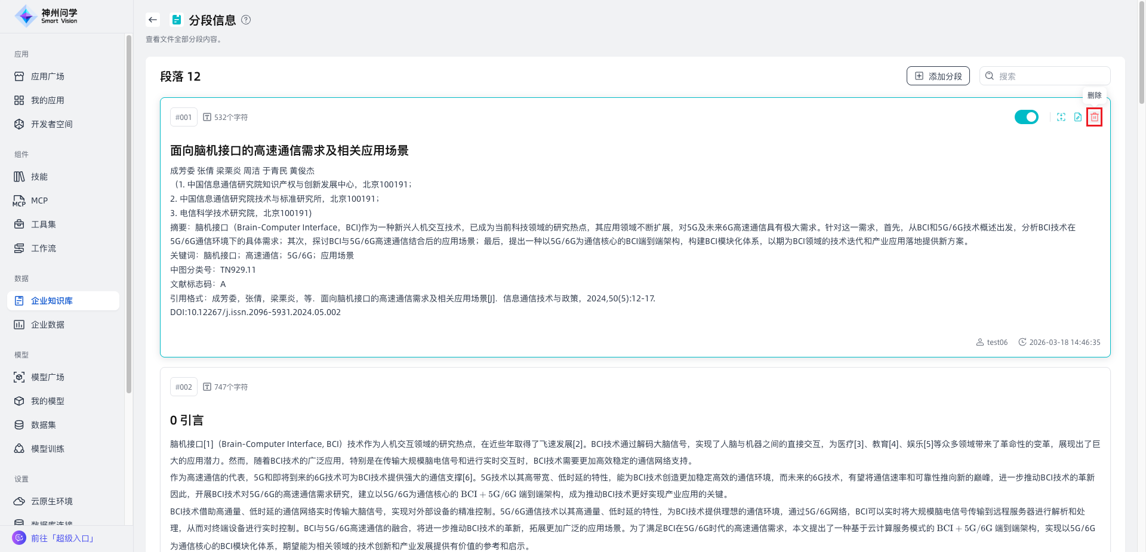The height and width of the screenshot is (552, 1146).
Task: Click the 查看文件全部分段内容。 subtitle
Action: (185, 39)
